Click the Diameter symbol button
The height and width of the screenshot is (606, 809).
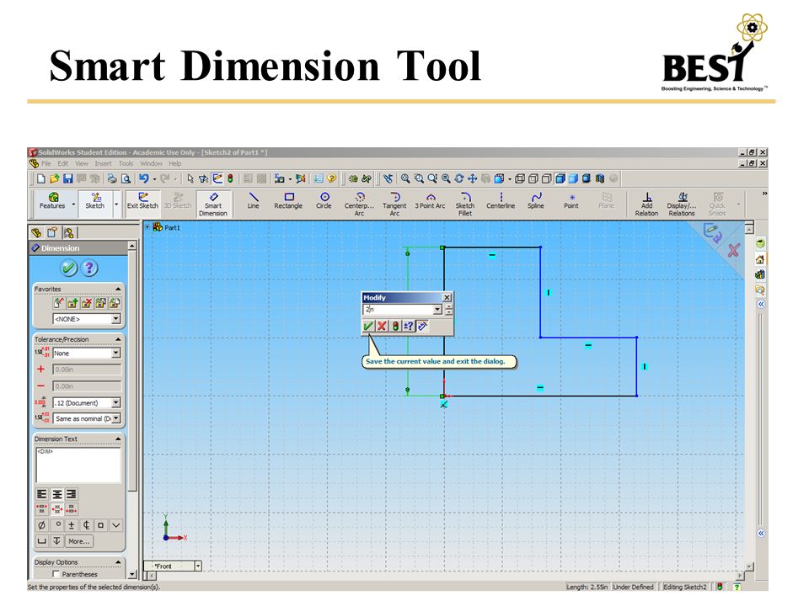[42, 525]
